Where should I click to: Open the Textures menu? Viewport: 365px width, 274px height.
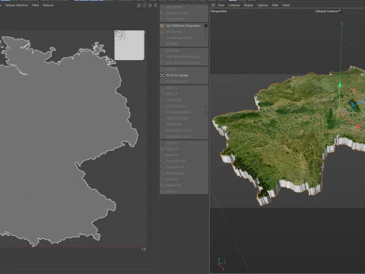coord(48,5)
